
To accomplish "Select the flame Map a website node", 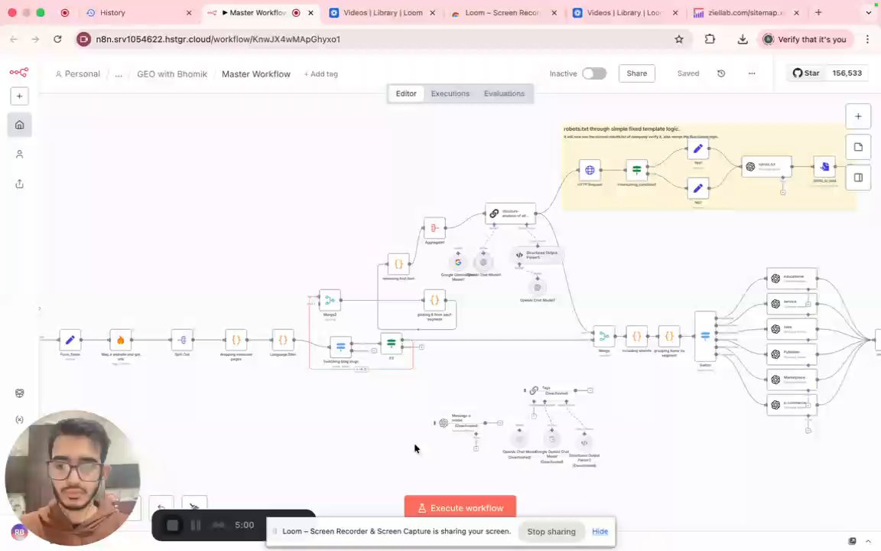I will 120,340.
